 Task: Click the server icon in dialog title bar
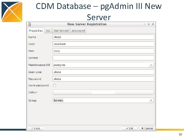coord(29,24)
